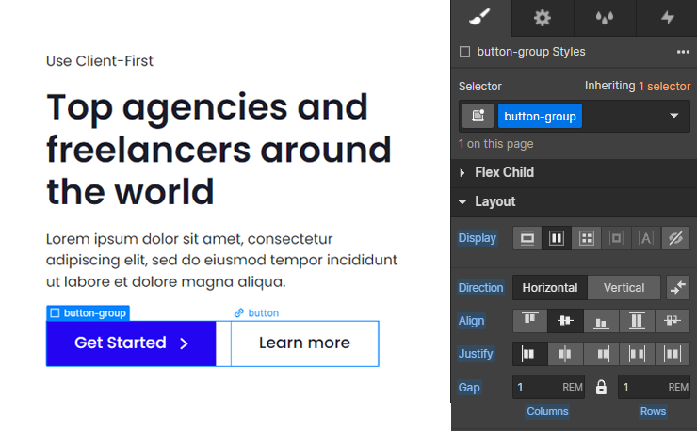Viewport: 697px width, 431px height.
Task: Choose Vertical flex direction
Action: [624, 287]
